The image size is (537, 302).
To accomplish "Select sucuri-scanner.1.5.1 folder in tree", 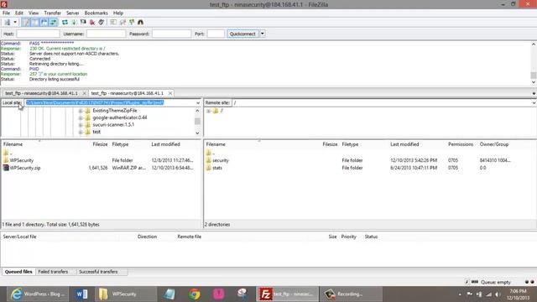I will coord(113,125).
